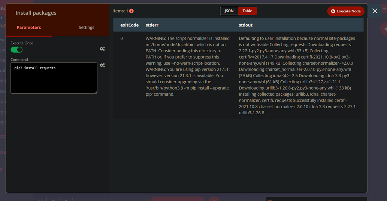Image resolution: width=387 pixels, height=201 pixels.
Task: Toggle the Execute Once switch
Action: click(16, 50)
